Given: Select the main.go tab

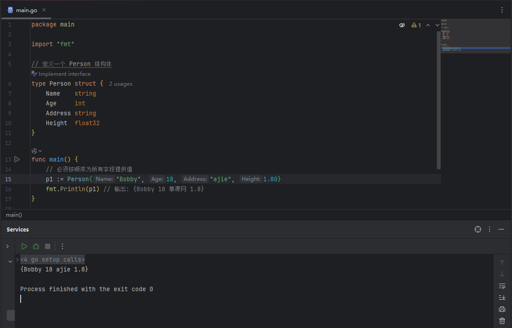Looking at the screenshot, I should click(x=26, y=10).
